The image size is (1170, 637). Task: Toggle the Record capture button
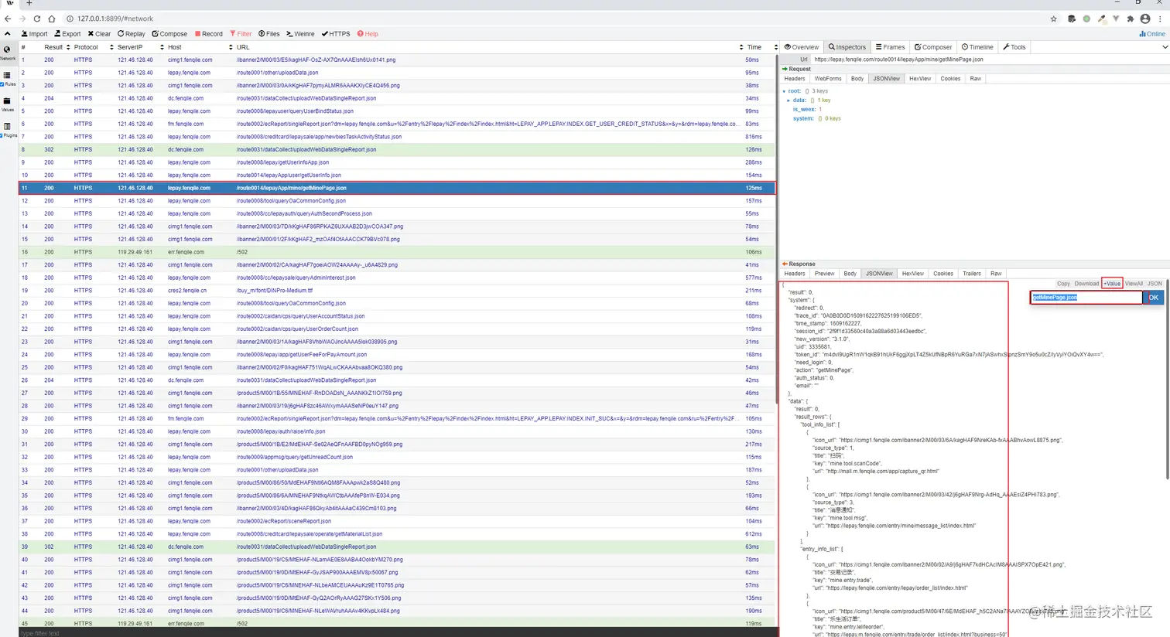(x=209, y=34)
